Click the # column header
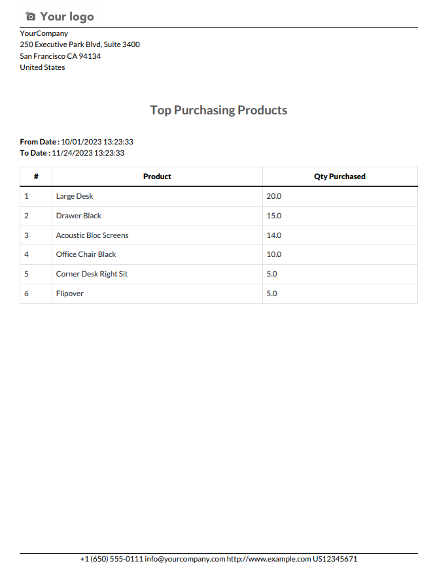437x572 pixels. tap(36, 177)
